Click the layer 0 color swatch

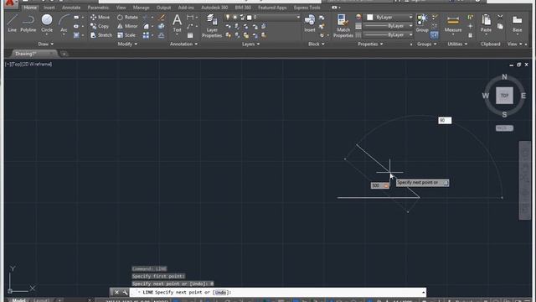click(250, 17)
